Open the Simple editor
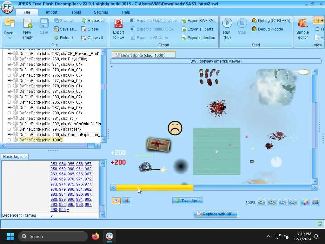 (302, 29)
